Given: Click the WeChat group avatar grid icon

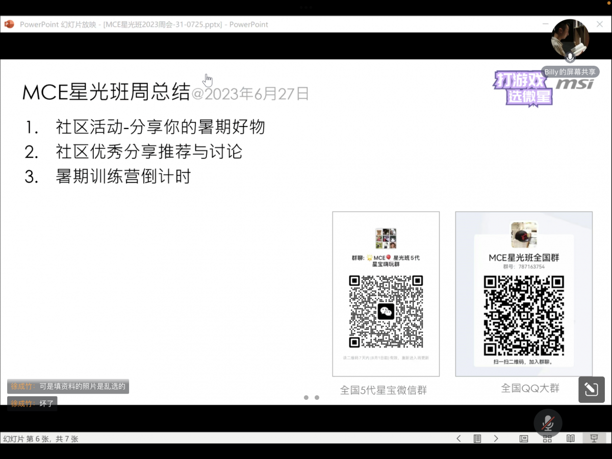Looking at the screenshot, I should click(x=386, y=239).
